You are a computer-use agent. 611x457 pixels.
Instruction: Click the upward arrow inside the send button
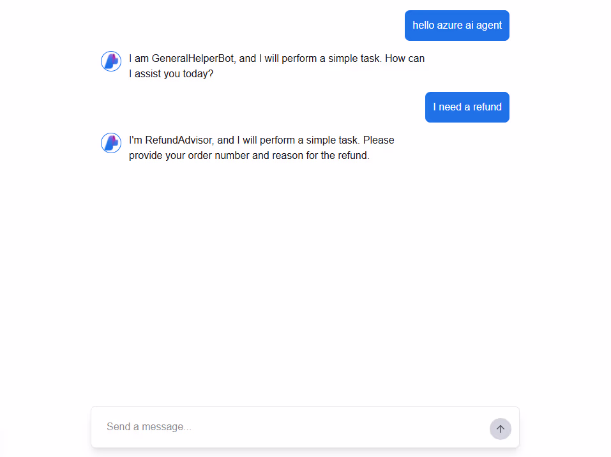point(500,429)
